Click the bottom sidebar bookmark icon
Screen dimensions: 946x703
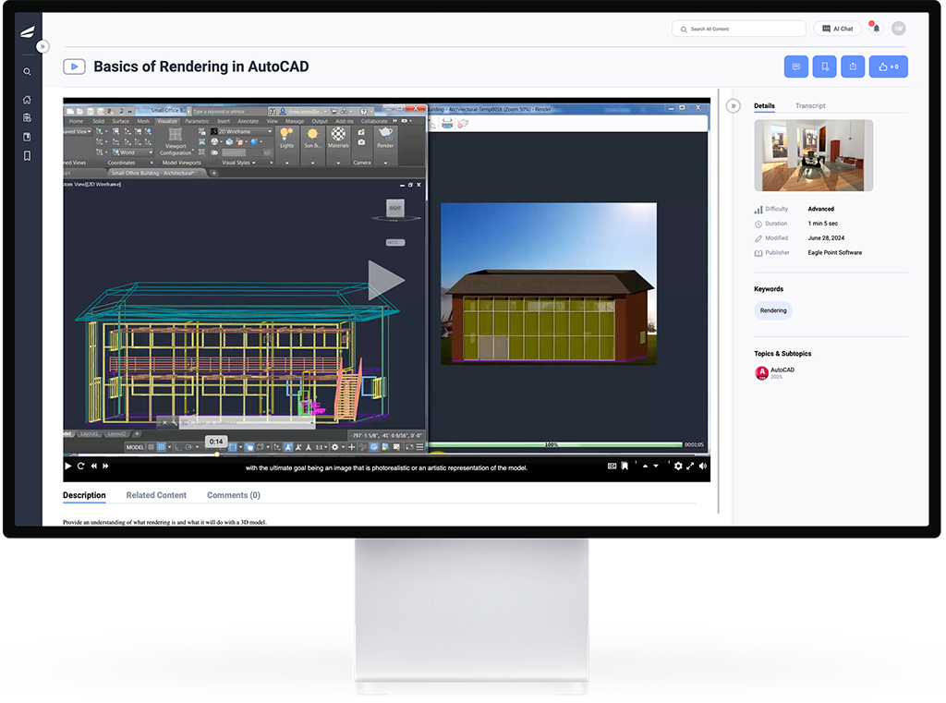pyautogui.click(x=27, y=156)
